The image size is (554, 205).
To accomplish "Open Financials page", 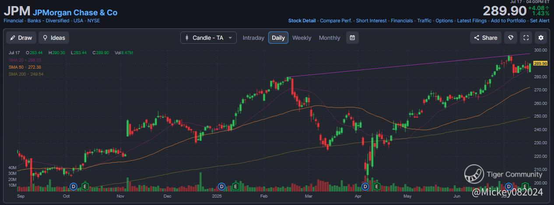I will tap(402, 21).
